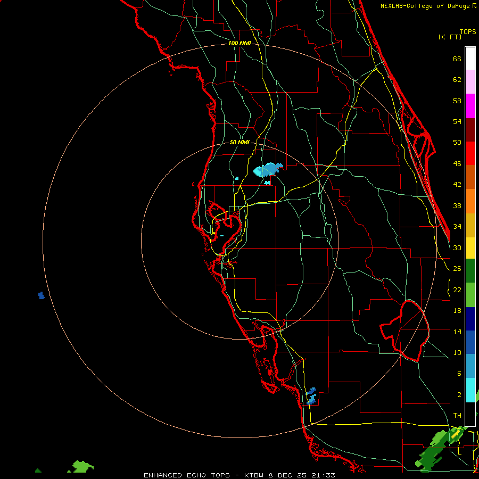This screenshot has width=479, height=479.
Task: Select the light pink legend swatch
Action: pyautogui.click(x=470, y=81)
